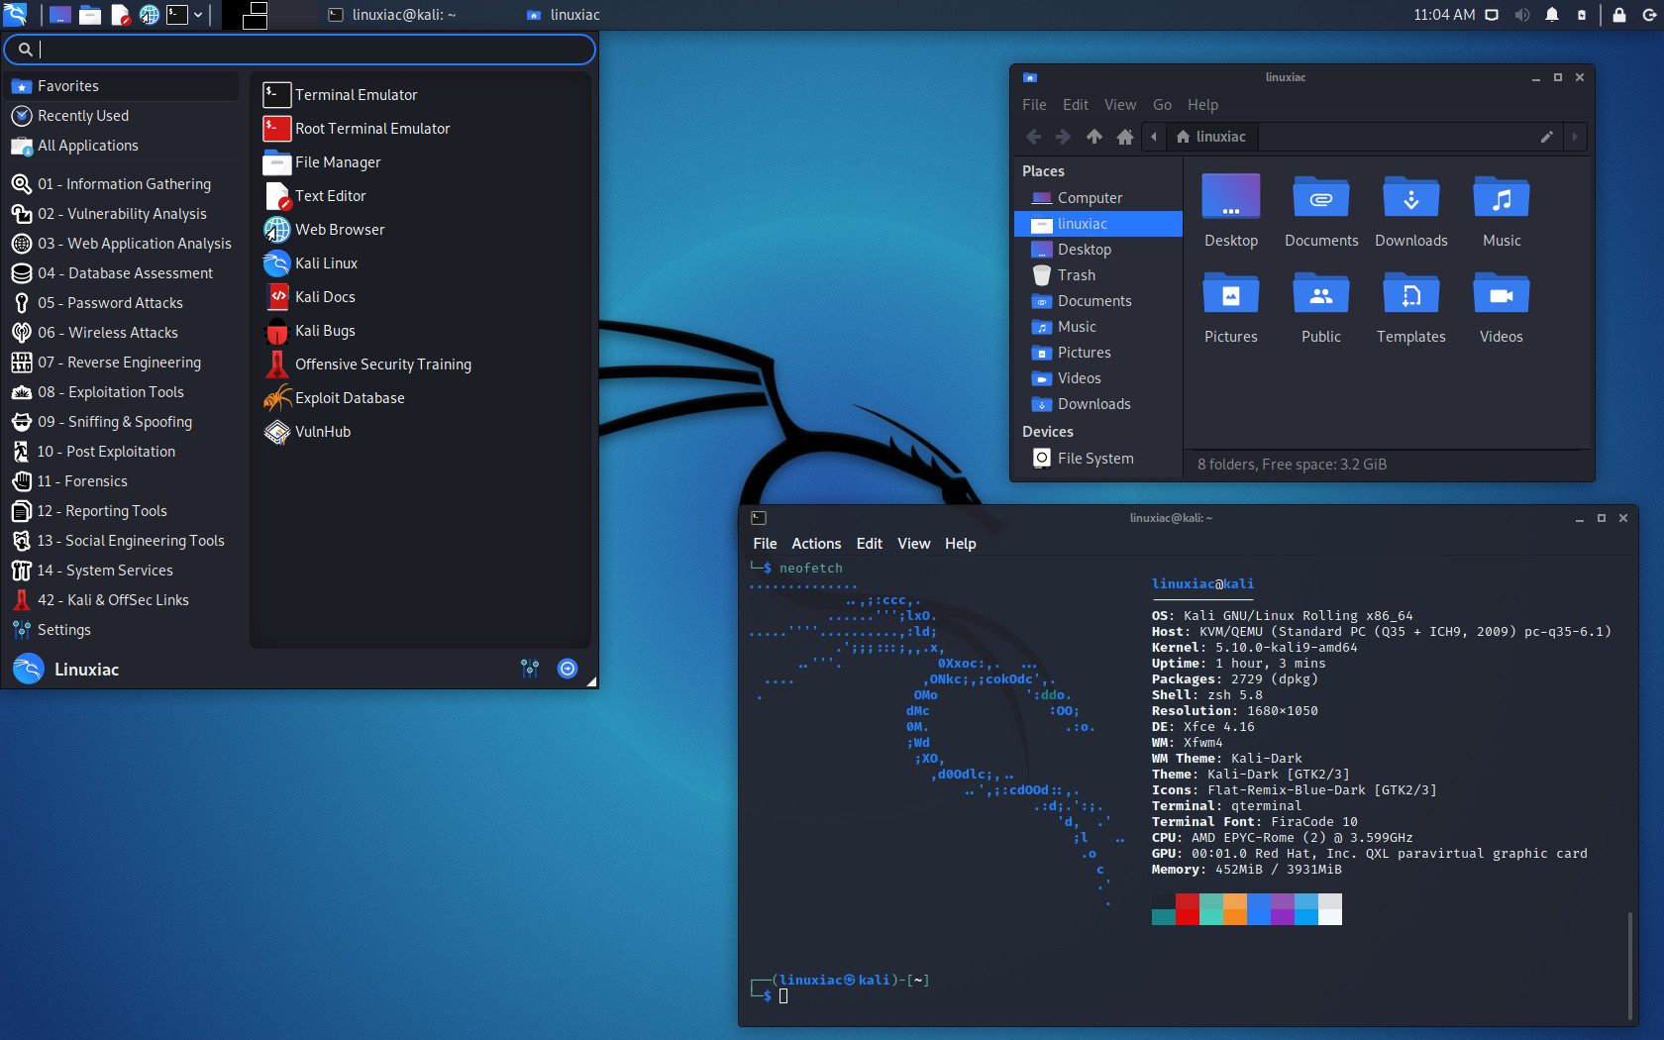1664x1040 pixels.
Task: Click the file manager launcher in top panel
Action: 90,15
